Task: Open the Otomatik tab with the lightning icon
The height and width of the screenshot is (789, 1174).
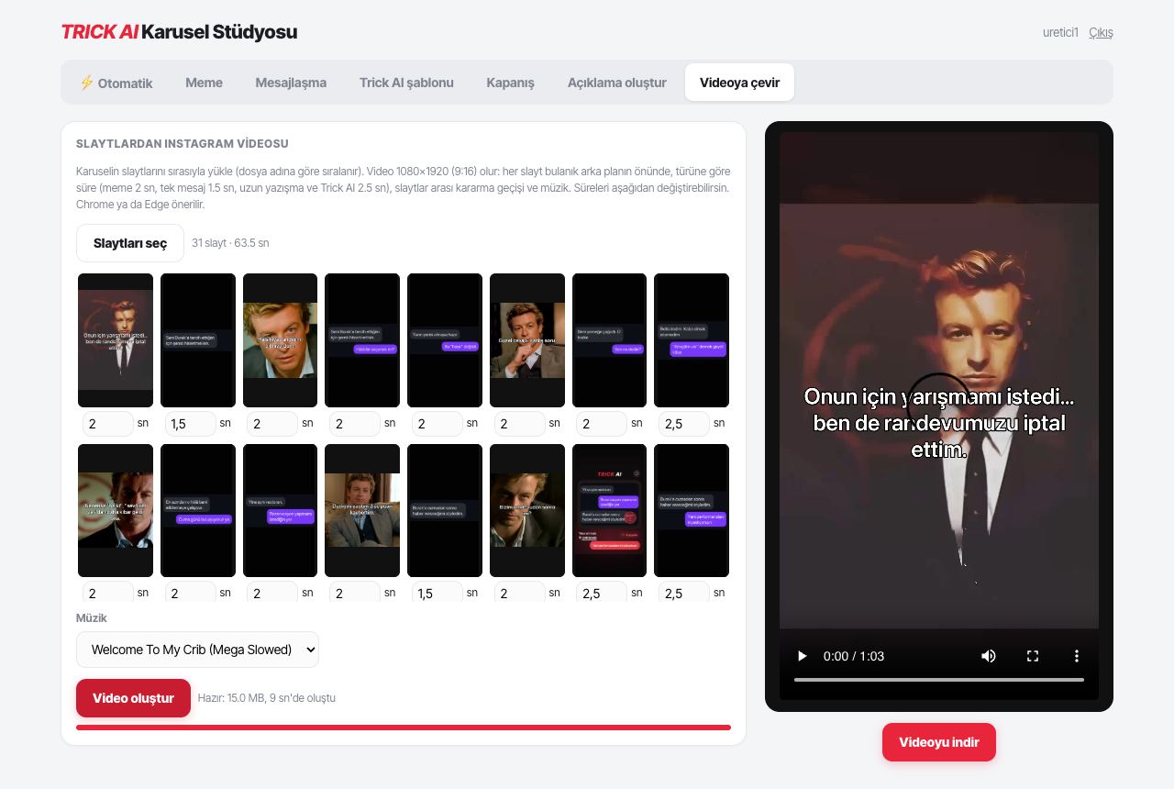Action: pyautogui.click(x=116, y=83)
